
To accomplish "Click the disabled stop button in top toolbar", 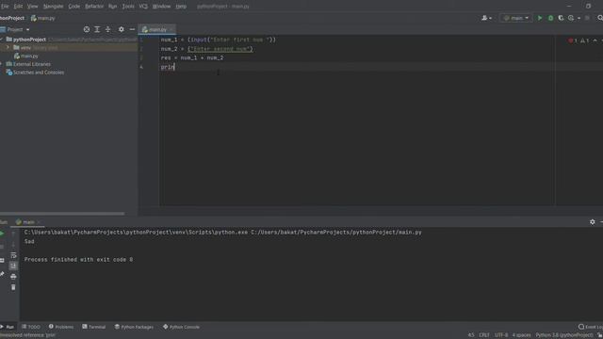I will [x=587, y=18].
